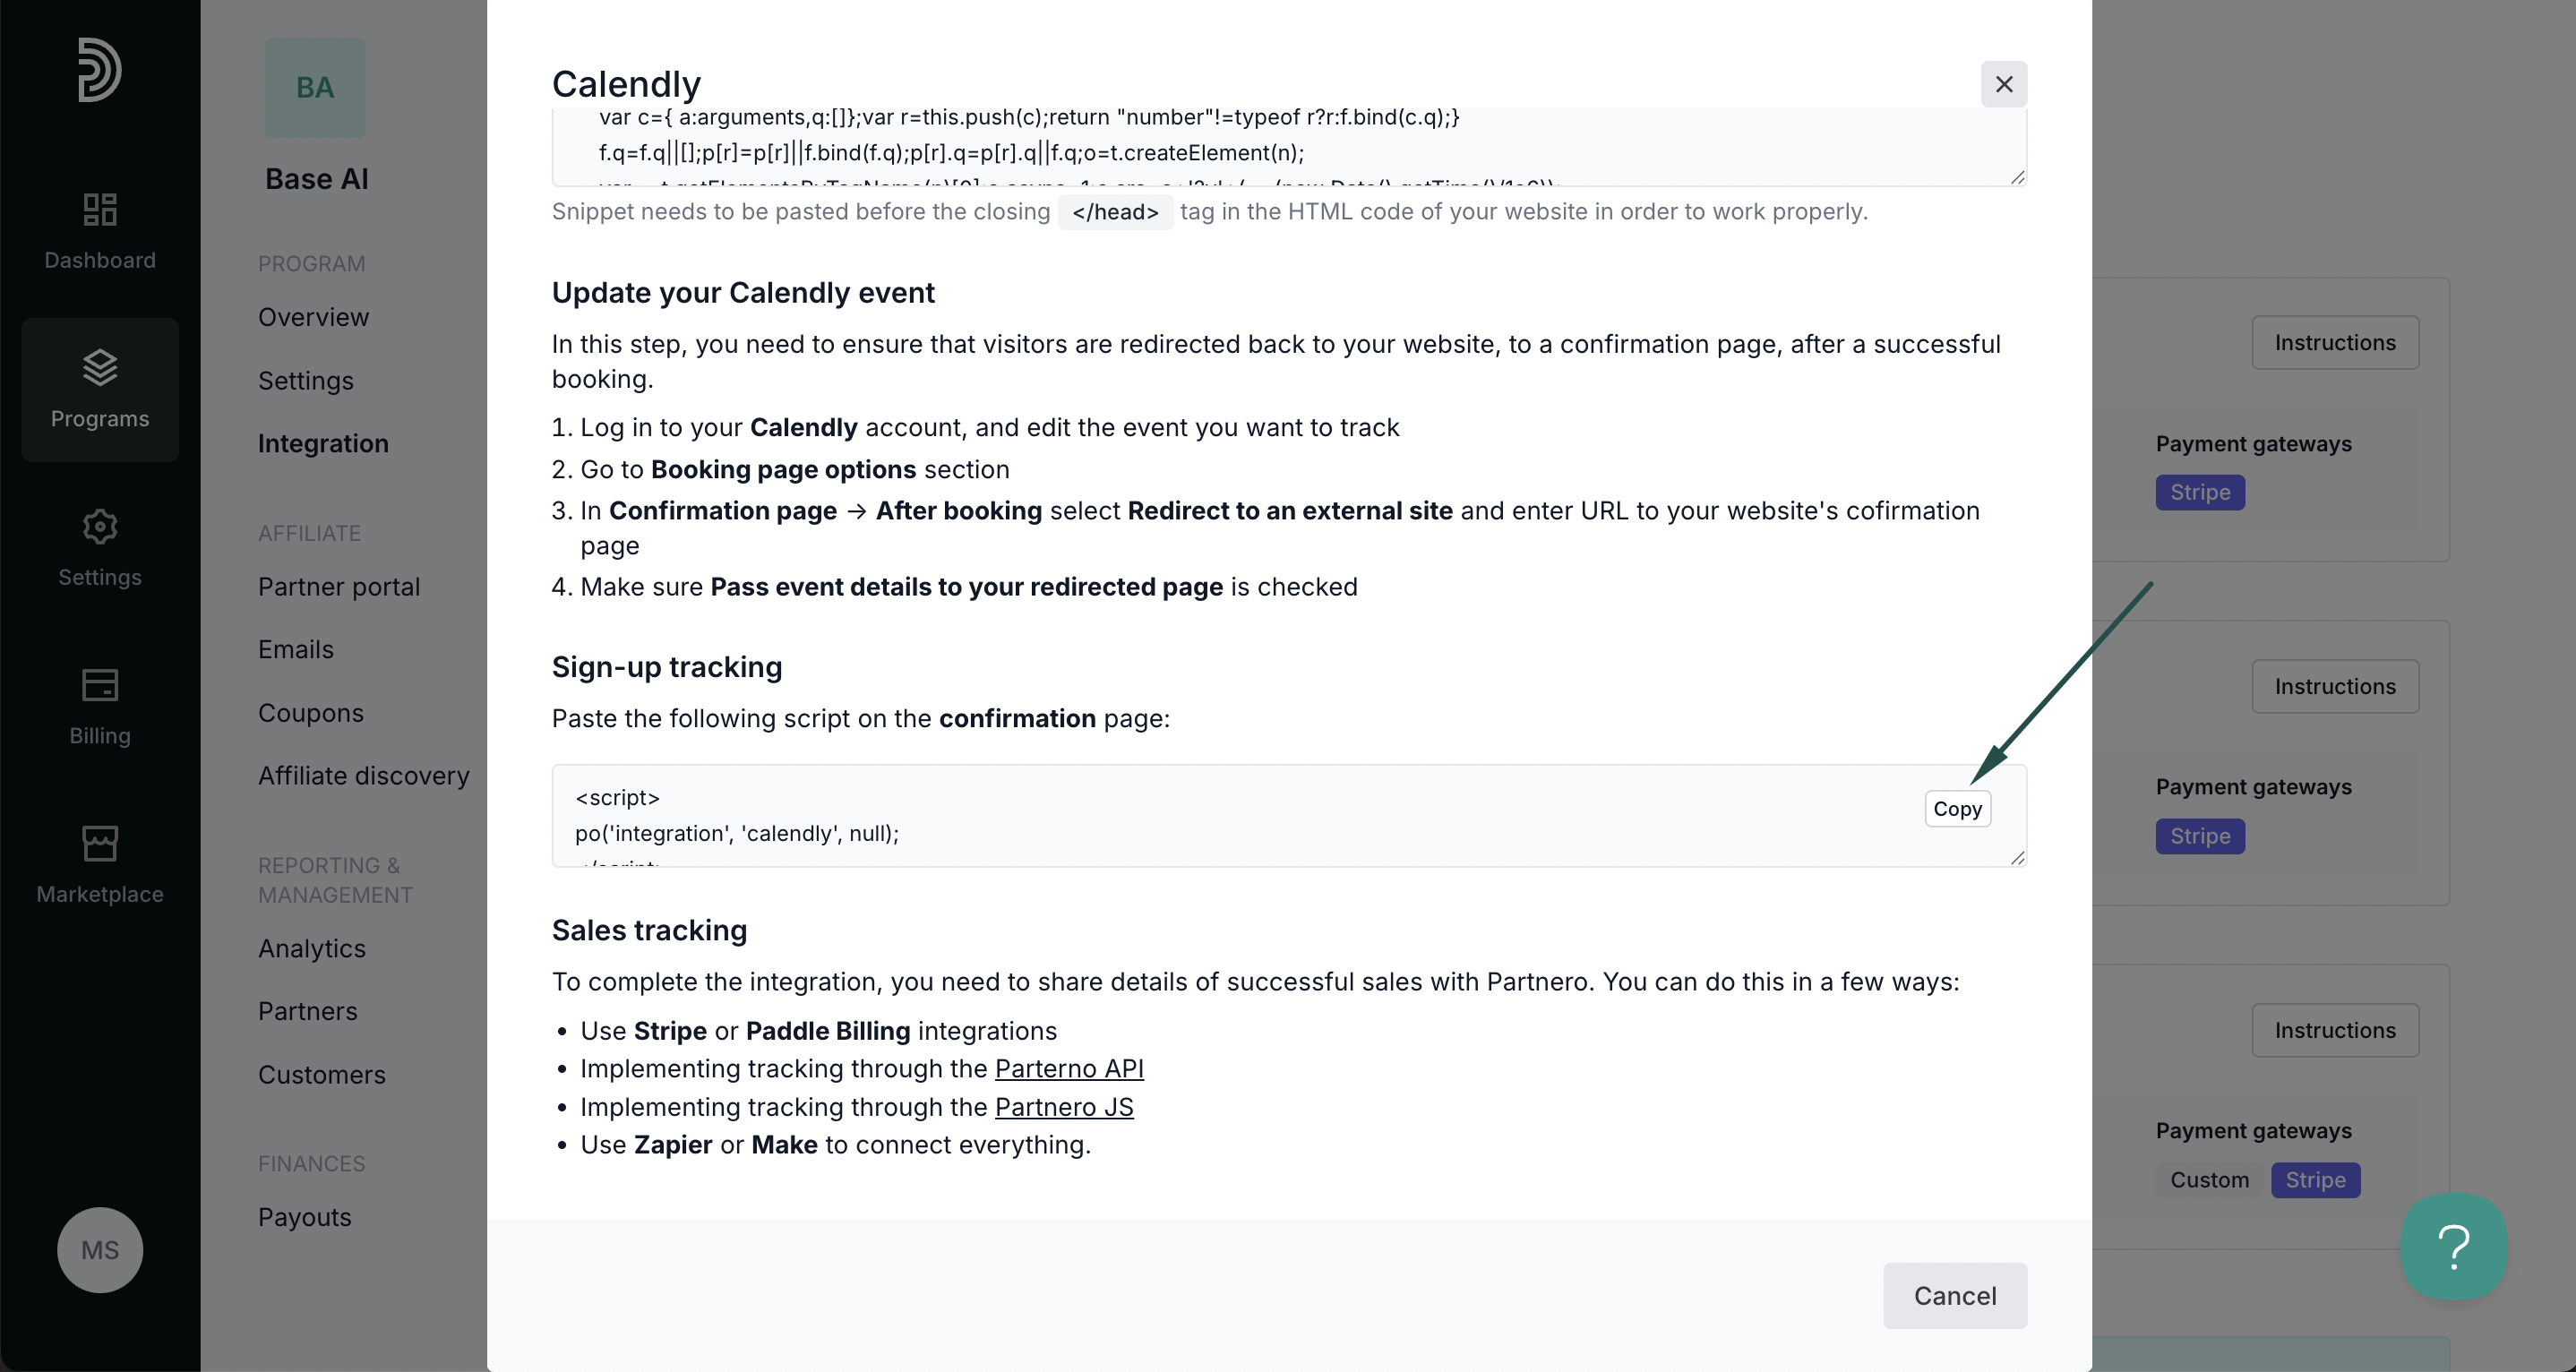Click the Base AI program name
Image resolution: width=2576 pixels, height=1372 pixels.
pyautogui.click(x=317, y=179)
